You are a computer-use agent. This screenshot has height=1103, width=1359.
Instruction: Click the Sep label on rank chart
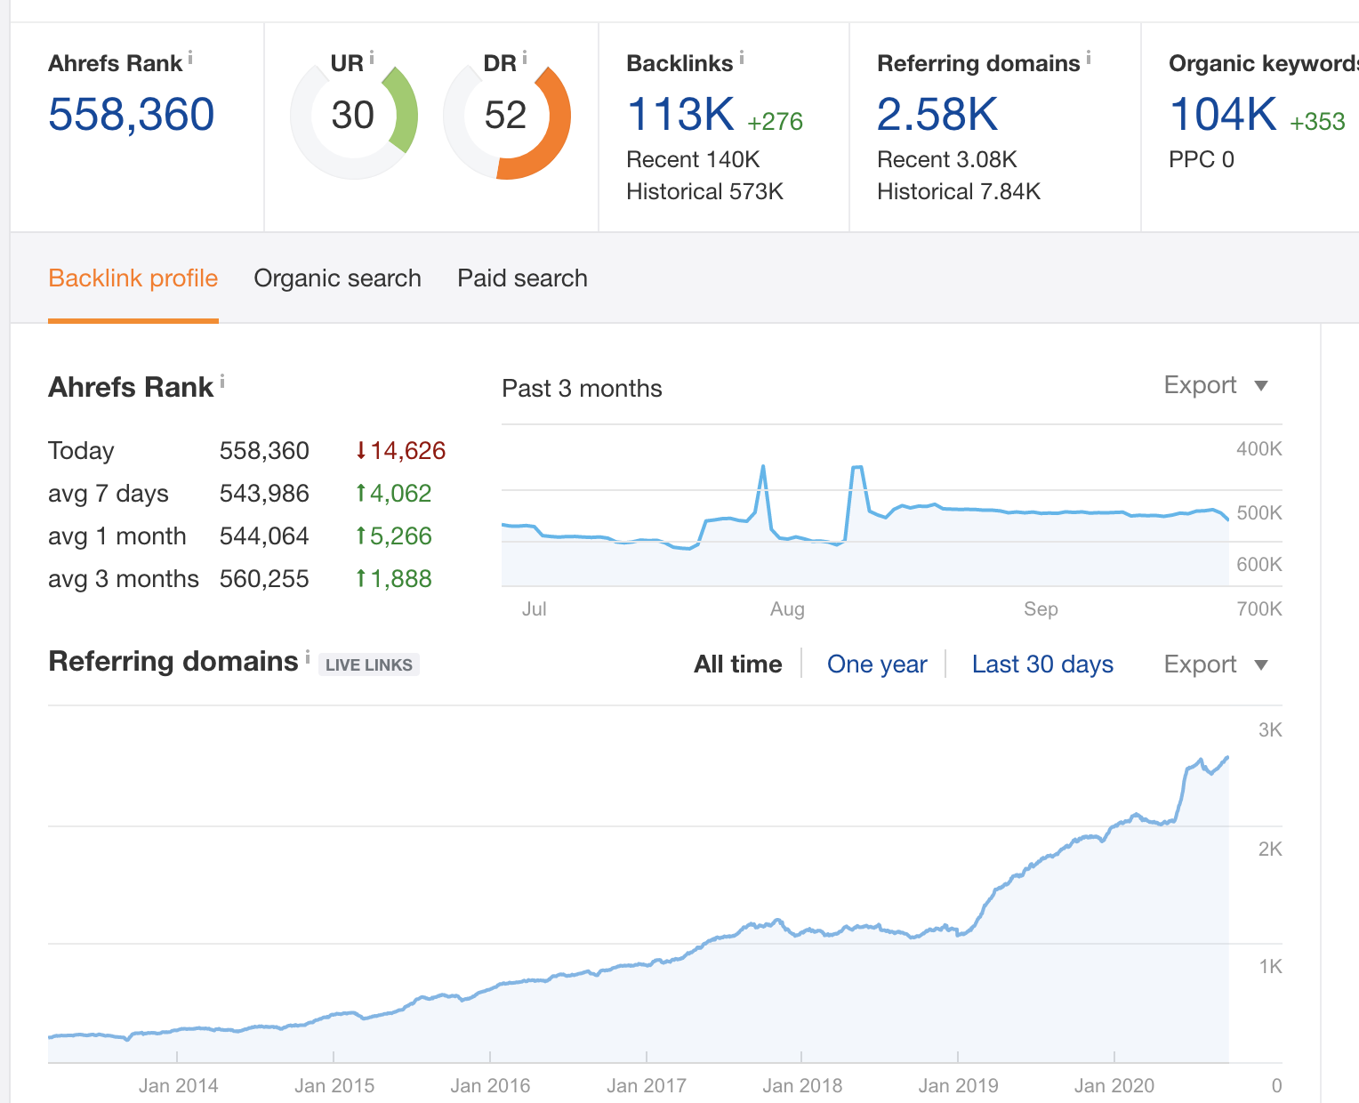(1041, 609)
